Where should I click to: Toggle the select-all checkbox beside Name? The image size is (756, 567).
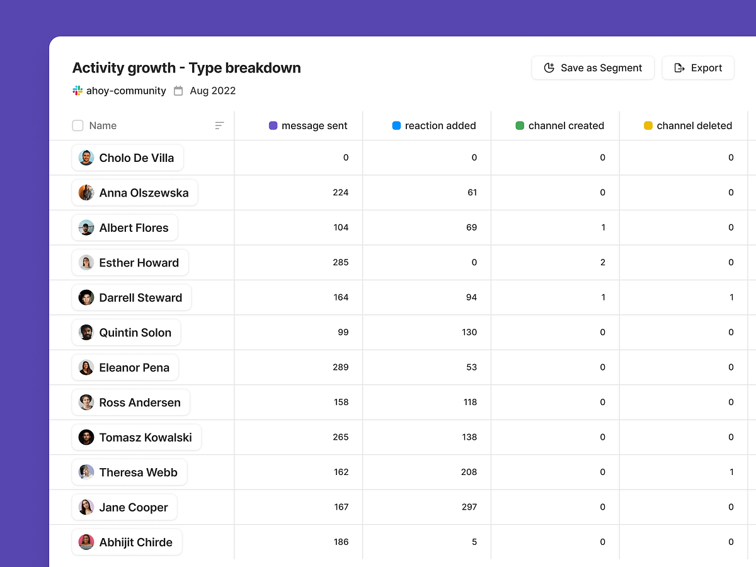pos(78,125)
